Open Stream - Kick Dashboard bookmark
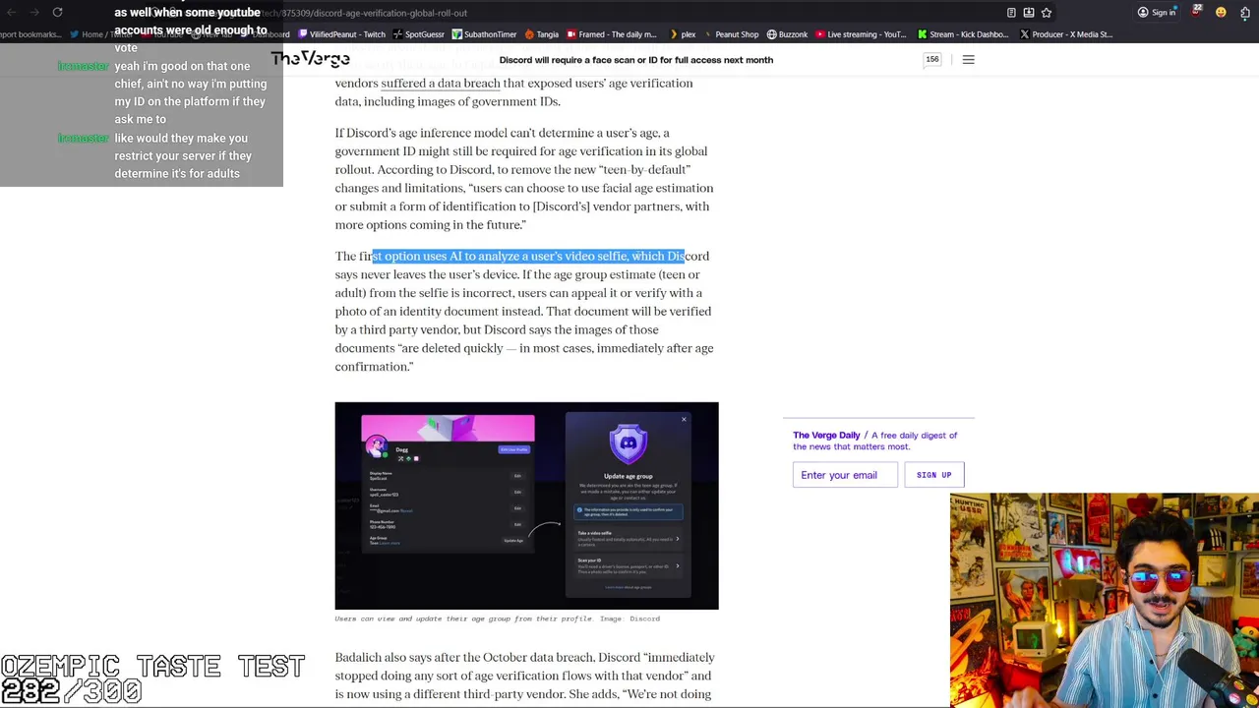This screenshot has height=708, width=1259. click(963, 34)
